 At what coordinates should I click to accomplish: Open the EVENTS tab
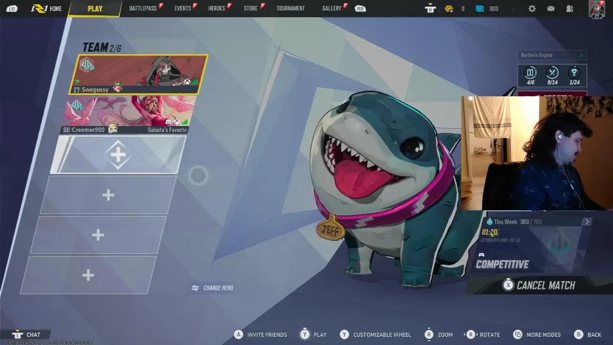click(182, 9)
